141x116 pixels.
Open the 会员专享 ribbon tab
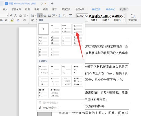[80, 9]
